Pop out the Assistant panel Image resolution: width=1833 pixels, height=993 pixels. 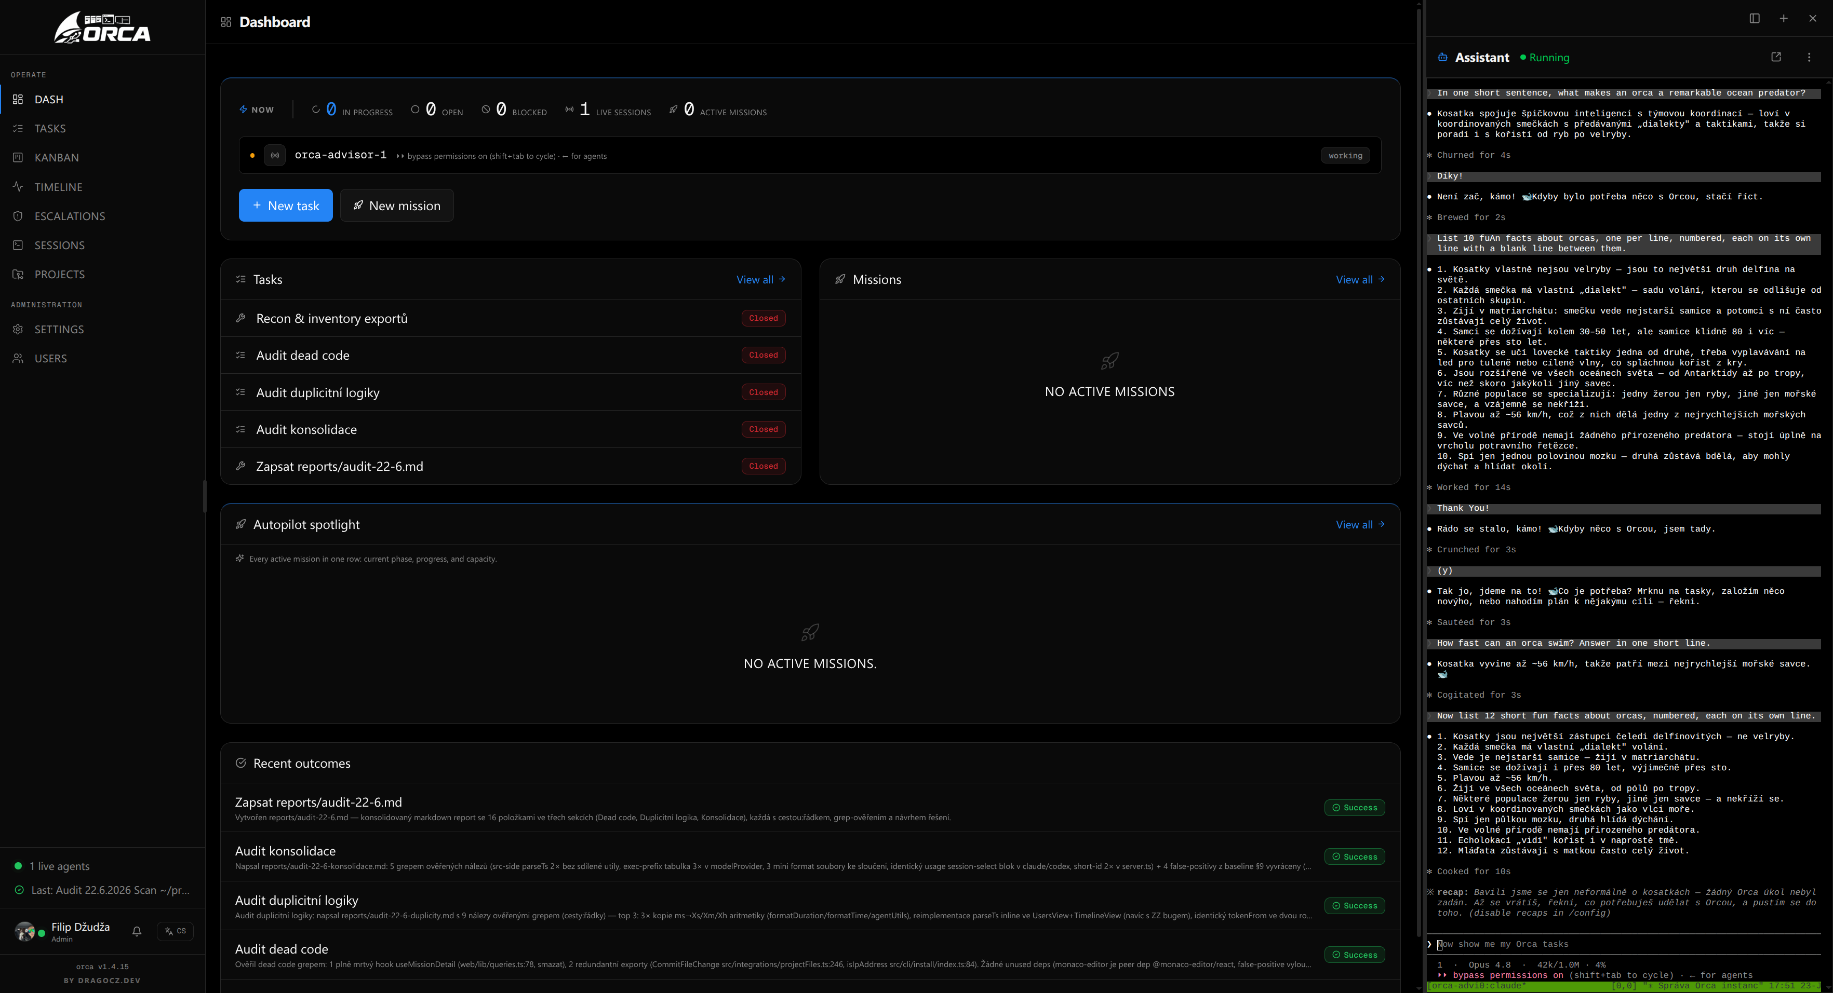tap(1776, 58)
